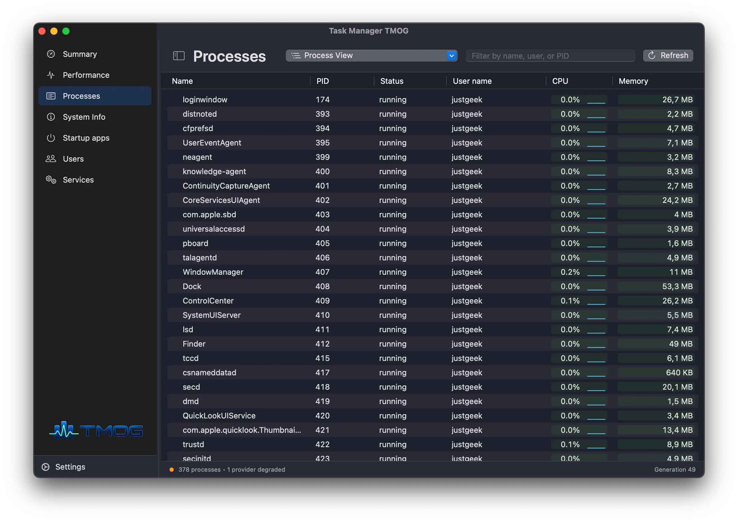Click the Summary gauge icon
738x522 pixels.
click(51, 54)
